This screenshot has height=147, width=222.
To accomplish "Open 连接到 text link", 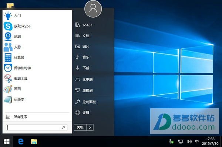I will tap(88, 90).
